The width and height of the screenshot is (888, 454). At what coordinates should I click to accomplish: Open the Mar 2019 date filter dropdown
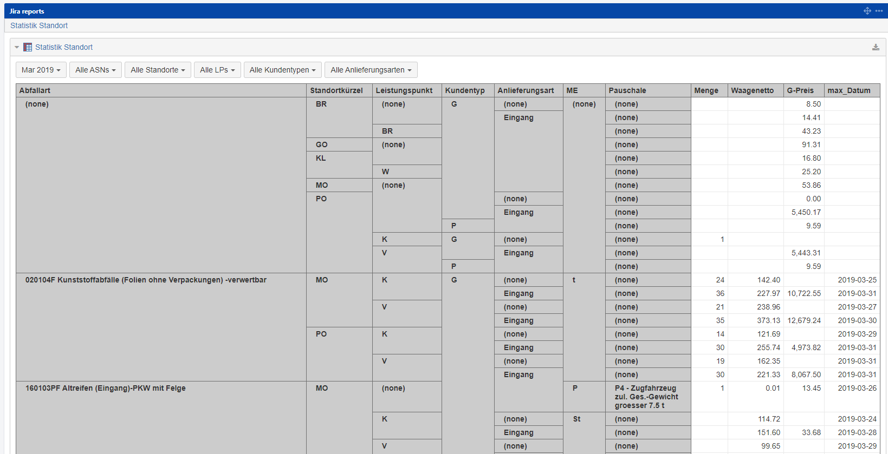pos(41,70)
